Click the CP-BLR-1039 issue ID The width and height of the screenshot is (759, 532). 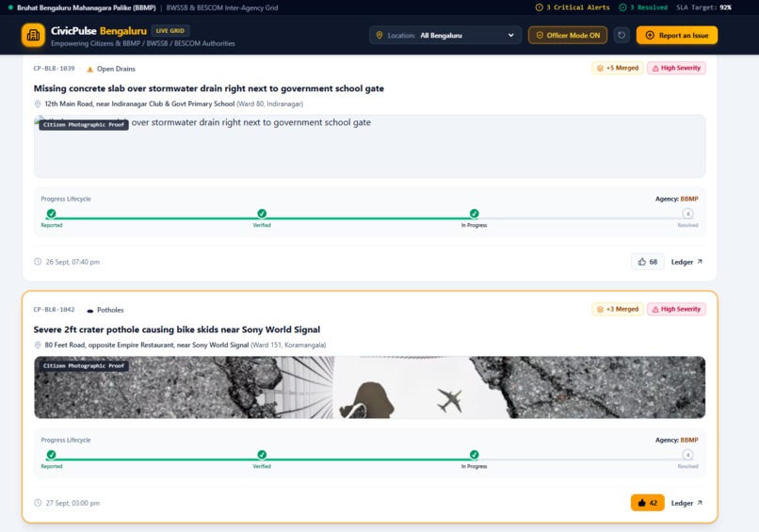(x=55, y=68)
